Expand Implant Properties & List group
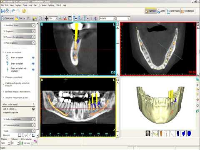The image size is (200, 150). 15,97
